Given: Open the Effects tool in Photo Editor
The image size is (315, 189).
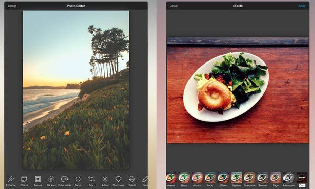Looking at the screenshot, I should [x=24, y=181].
